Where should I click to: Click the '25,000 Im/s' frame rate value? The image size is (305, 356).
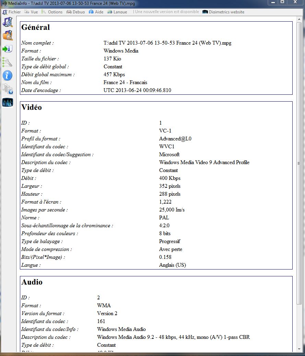coord(172,210)
